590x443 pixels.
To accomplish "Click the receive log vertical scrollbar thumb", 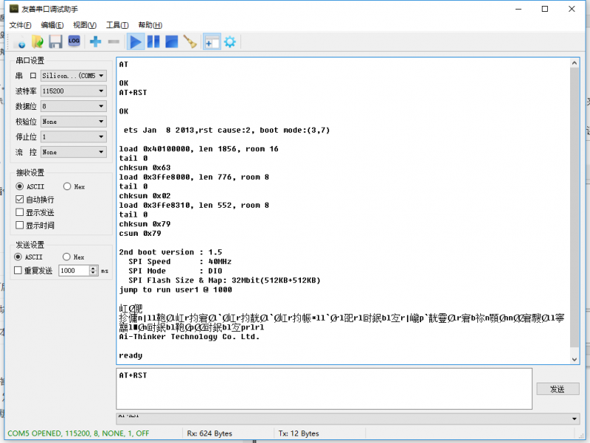I will [x=575, y=208].
